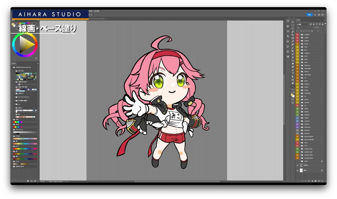Select the Horizontal Type tool

[293, 73]
